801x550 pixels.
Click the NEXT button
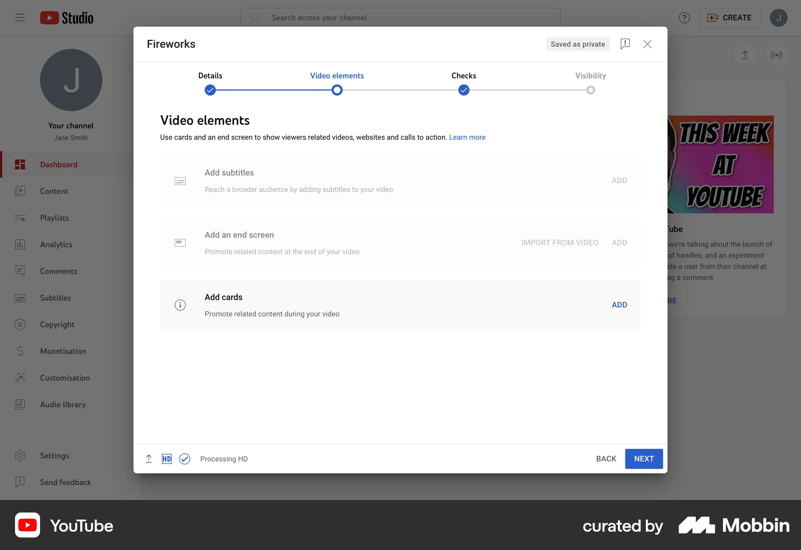click(644, 459)
